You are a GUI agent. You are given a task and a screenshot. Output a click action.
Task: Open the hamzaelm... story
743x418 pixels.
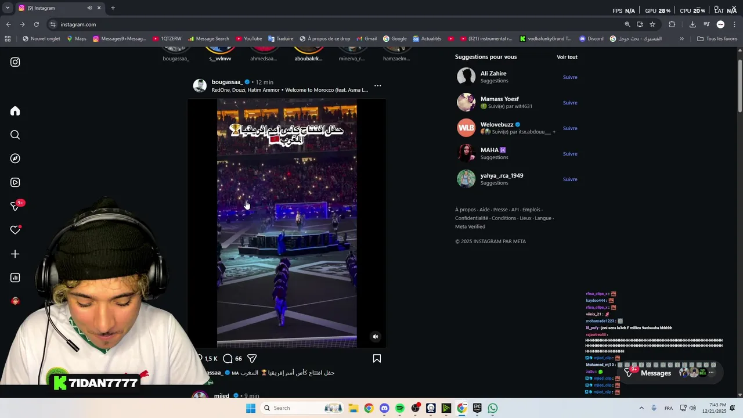tap(396, 53)
